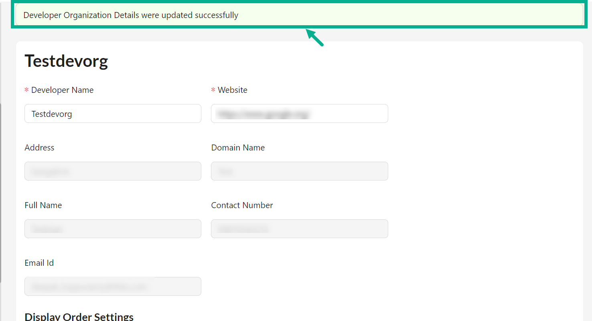Click the Domain Name field
Image resolution: width=592 pixels, height=321 pixels.
(299, 171)
